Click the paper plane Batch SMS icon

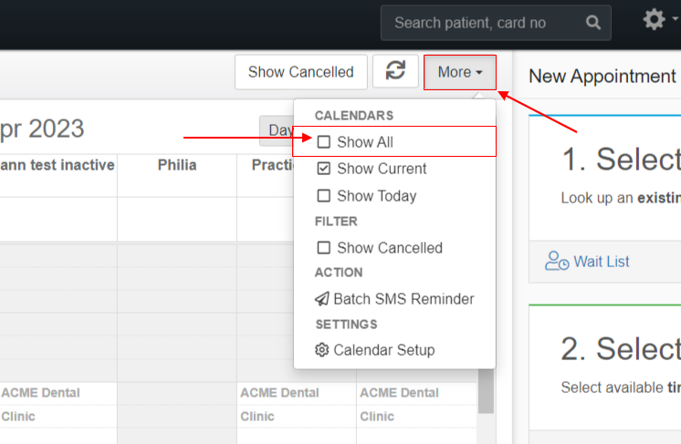(x=322, y=299)
